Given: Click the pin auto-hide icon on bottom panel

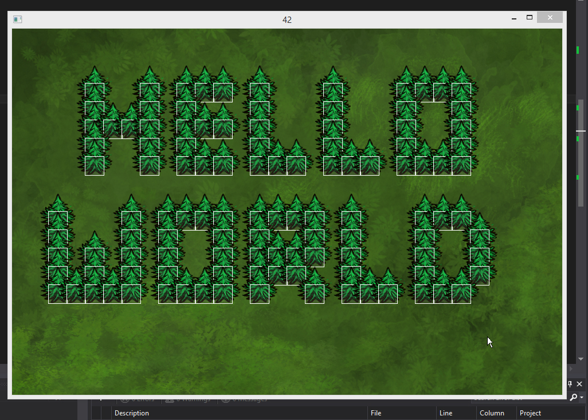Looking at the screenshot, I should 570,384.
